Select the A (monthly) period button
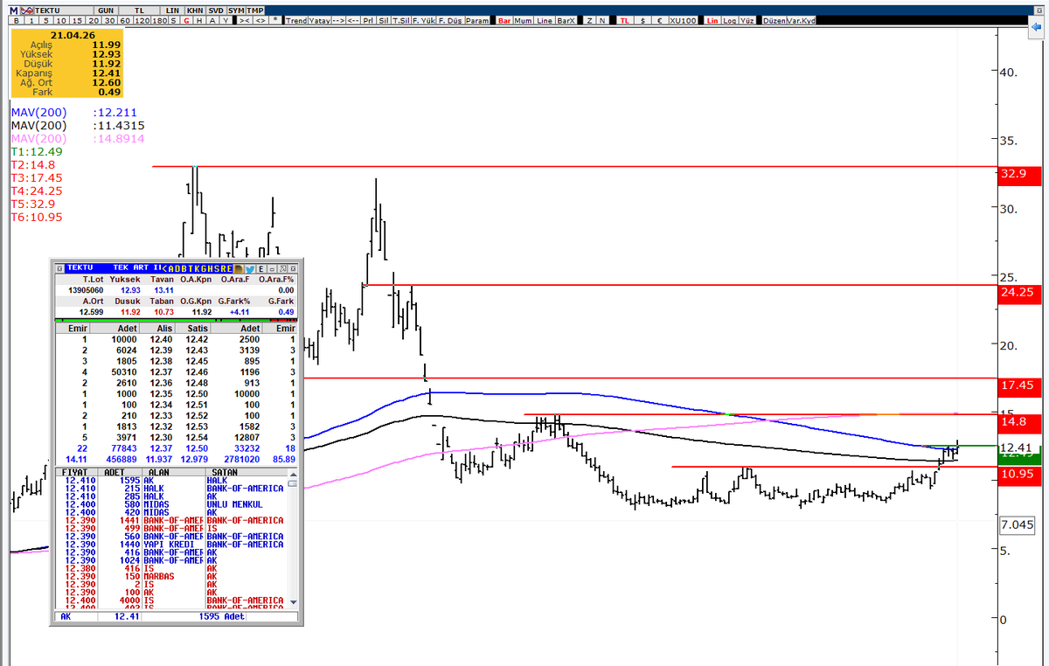Viewport: 1049px width, 666px height. [x=212, y=20]
